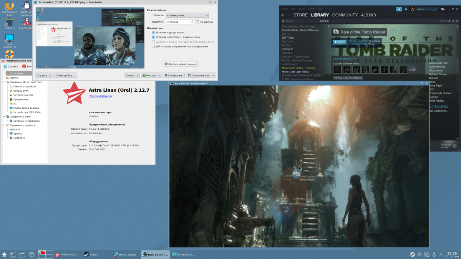Open network connections tray icon
This screenshot has width=461, height=259.
pos(427,254)
